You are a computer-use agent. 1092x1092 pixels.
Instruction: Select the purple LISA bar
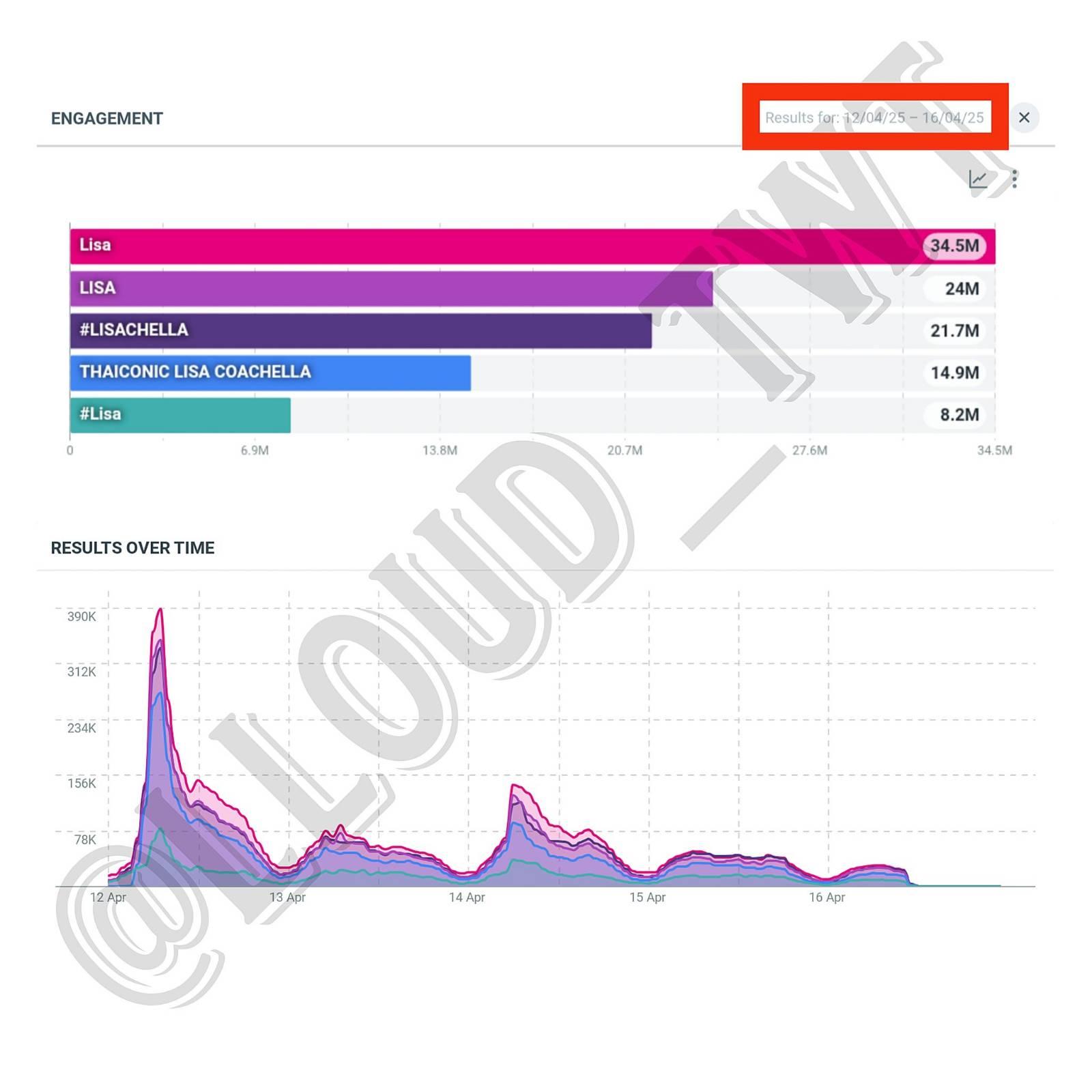(x=391, y=288)
